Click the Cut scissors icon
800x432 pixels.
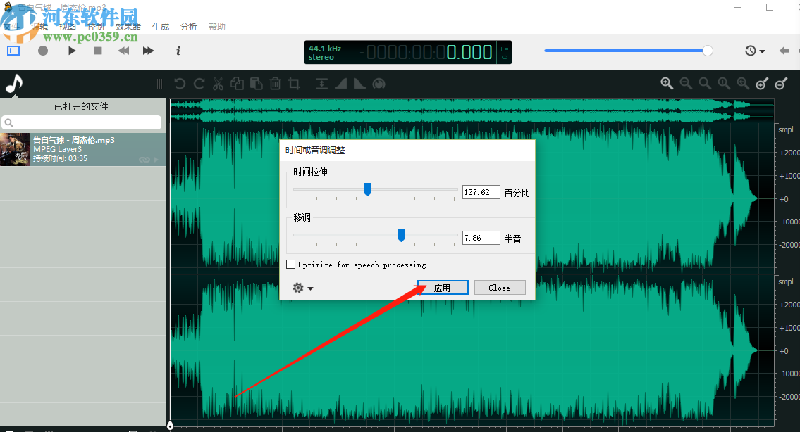pyautogui.click(x=218, y=84)
